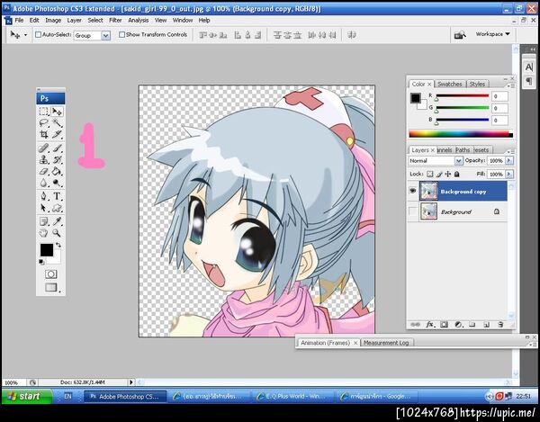Toggle lock position
540x422 pixels.
click(448, 175)
